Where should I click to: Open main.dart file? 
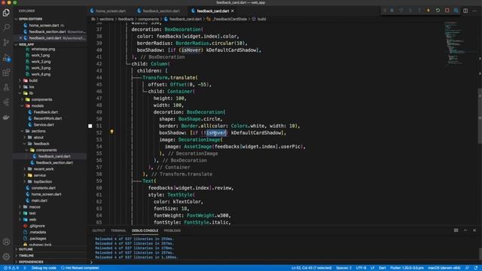(39, 200)
